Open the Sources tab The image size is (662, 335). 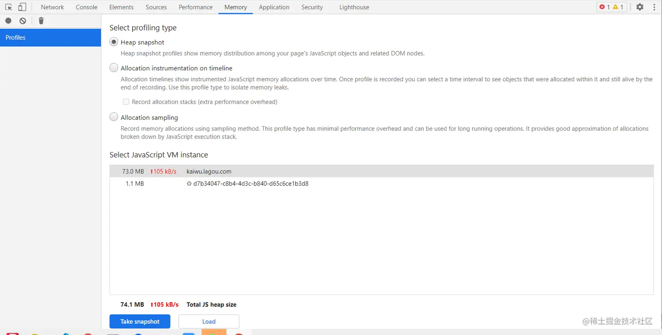pyautogui.click(x=156, y=7)
